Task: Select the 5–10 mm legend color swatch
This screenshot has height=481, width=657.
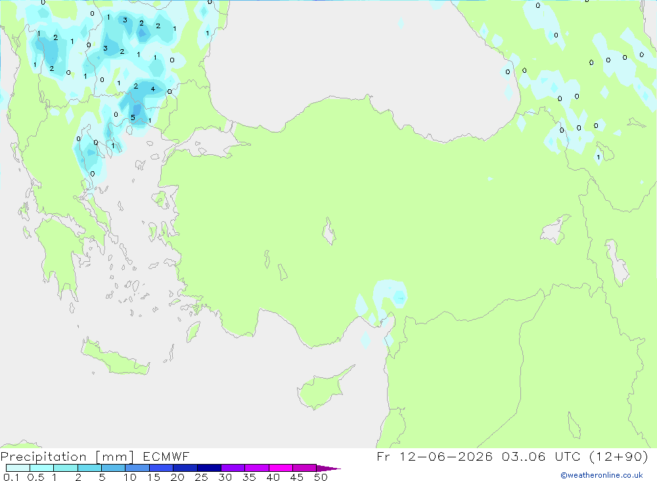Action: pyautogui.click(x=114, y=468)
